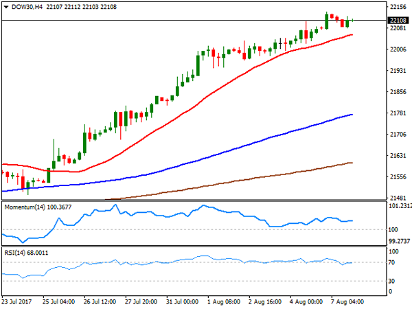Click the 26 Jul 12:00 time label

pyautogui.click(x=100, y=301)
